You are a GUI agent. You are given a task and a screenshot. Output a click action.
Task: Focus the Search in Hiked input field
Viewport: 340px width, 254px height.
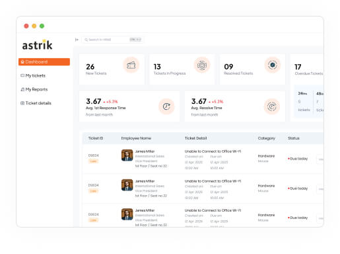pyautogui.click(x=112, y=40)
